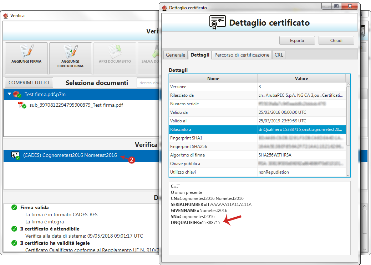The width and height of the screenshot is (371, 265).
Task: Click the green check for certificato ha validità legale
Action: click(14, 243)
